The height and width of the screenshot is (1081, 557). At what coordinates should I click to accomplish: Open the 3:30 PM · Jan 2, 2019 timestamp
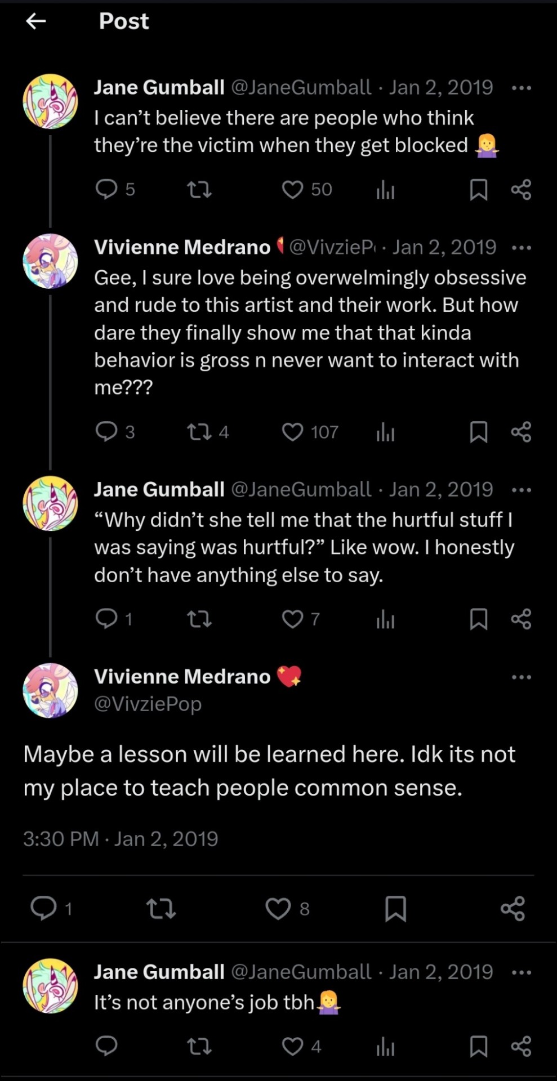click(121, 839)
